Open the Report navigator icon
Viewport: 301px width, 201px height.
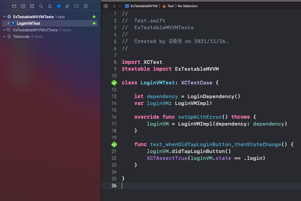86,6
